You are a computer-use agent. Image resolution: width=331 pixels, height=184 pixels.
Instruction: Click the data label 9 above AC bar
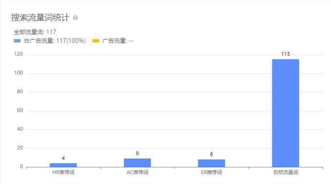[x=137, y=154]
